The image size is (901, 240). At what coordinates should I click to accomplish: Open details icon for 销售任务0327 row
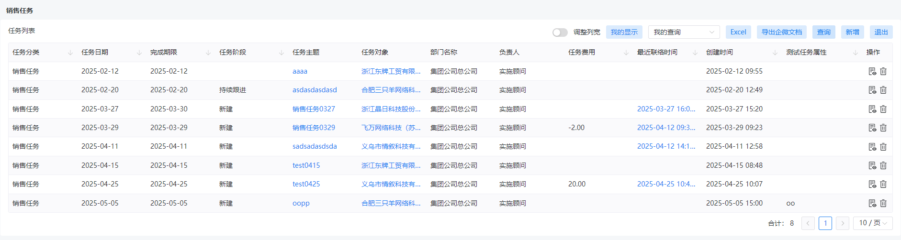[x=872, y=109]
